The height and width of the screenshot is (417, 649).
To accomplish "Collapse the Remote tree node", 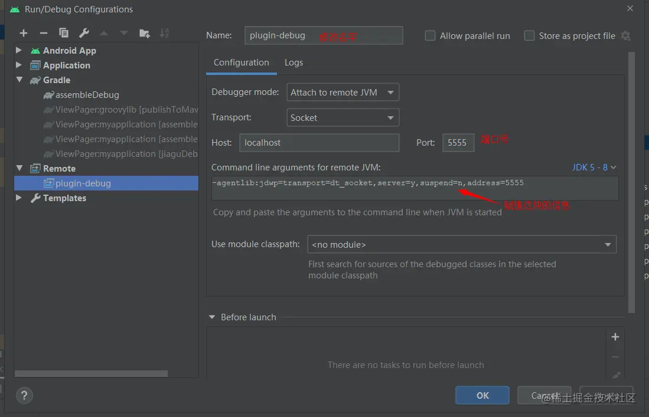I will tap(19, 168).
